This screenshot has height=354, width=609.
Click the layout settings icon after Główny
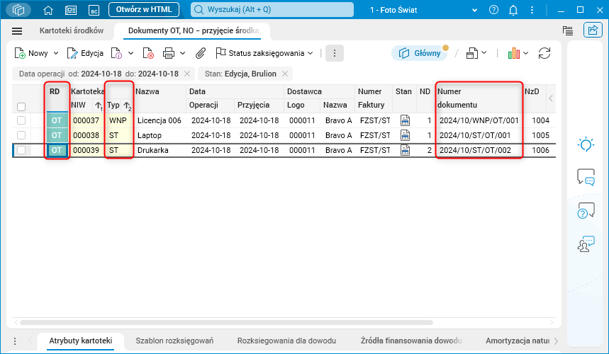472,53
